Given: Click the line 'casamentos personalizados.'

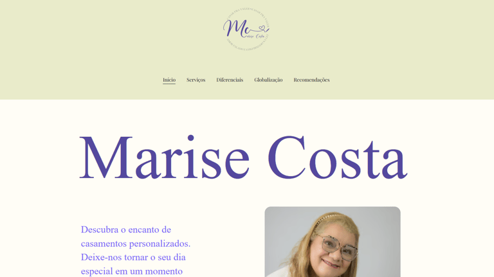Looking at the screenshot, I should (136, 244).
